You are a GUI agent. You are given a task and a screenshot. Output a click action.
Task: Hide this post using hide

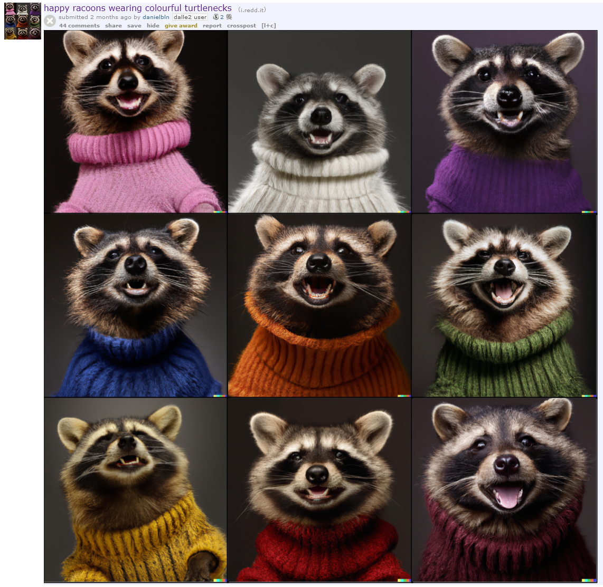point(153,26)
